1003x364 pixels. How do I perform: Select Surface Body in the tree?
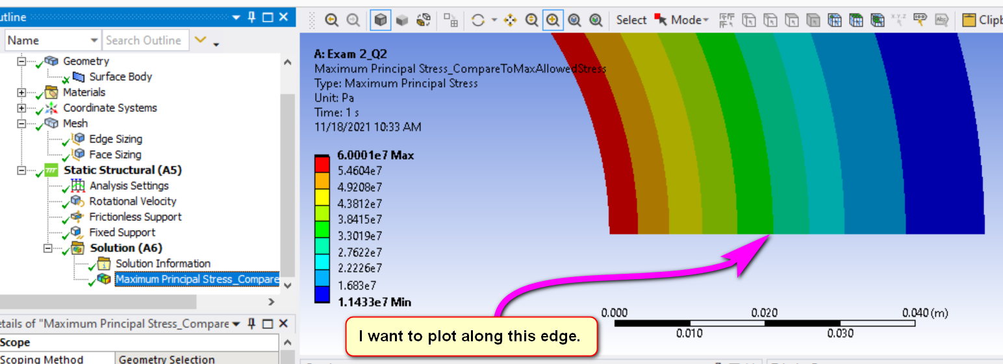coord(121,77)
